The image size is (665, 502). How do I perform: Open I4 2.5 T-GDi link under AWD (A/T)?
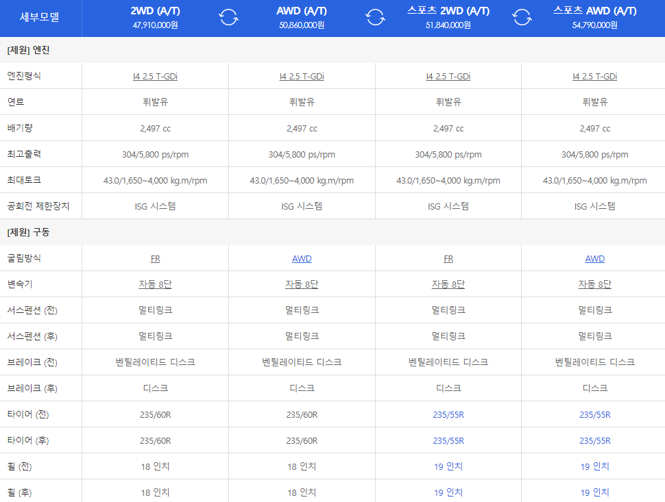pyautogui.click(x=302, y=77)
